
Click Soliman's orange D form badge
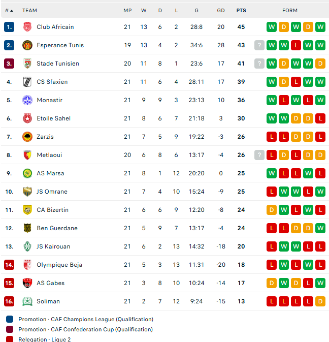tap(320, 301)
